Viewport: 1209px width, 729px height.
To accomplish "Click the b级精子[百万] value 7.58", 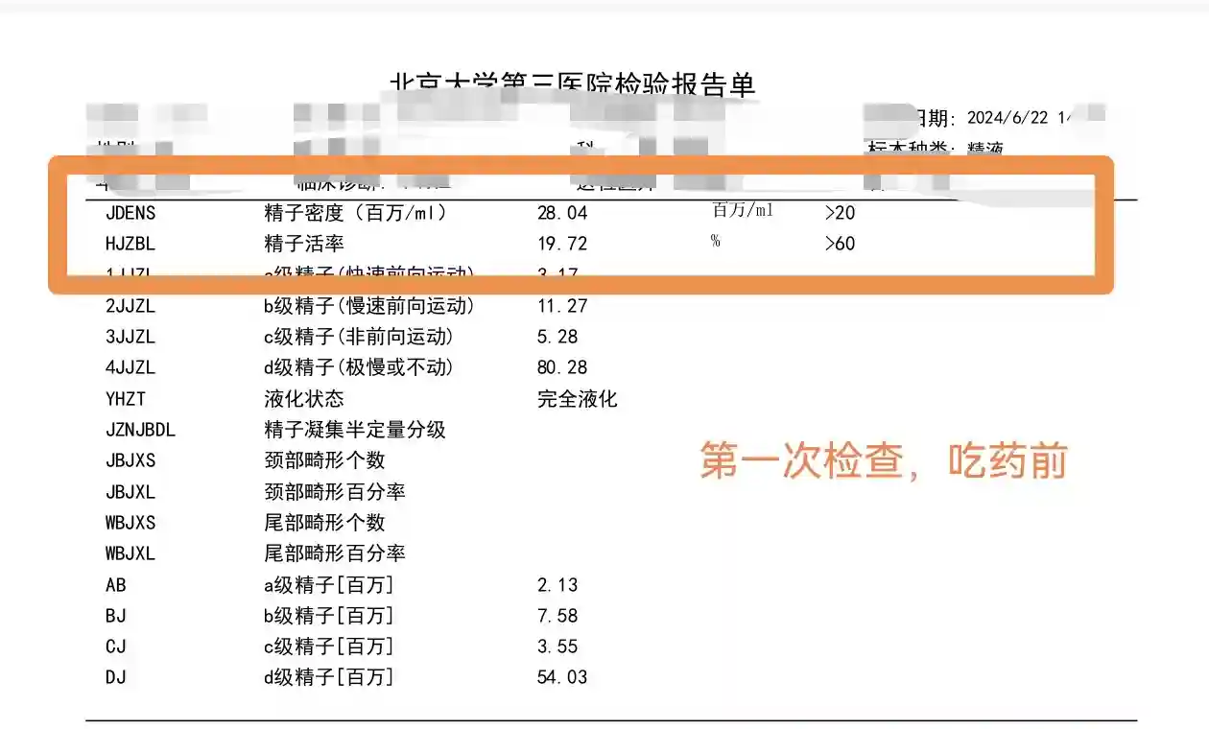I will [557, 616].
